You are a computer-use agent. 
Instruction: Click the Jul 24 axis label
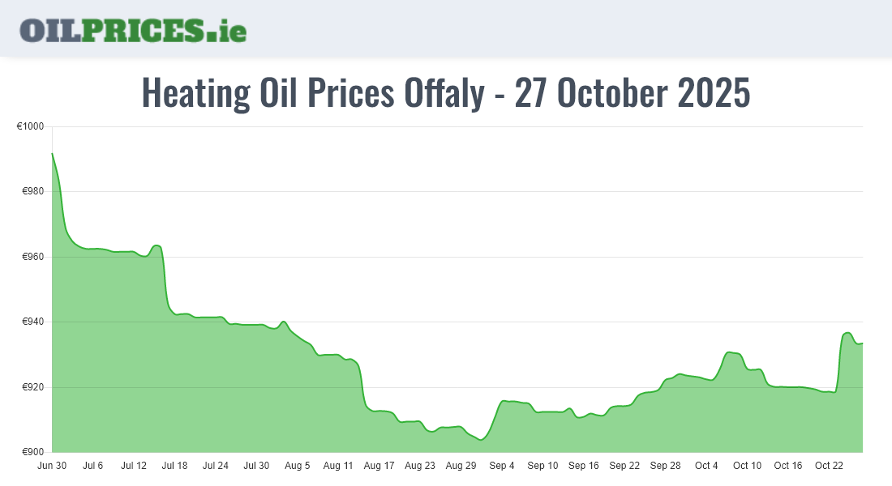pos(216,466)
